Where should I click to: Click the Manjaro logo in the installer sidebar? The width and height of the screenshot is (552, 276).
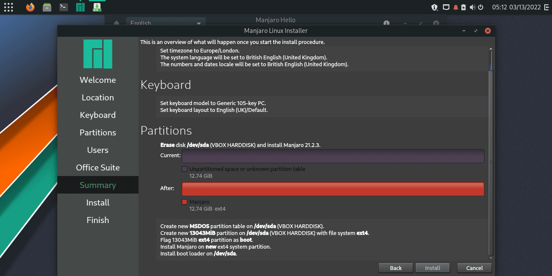[98, 54]
